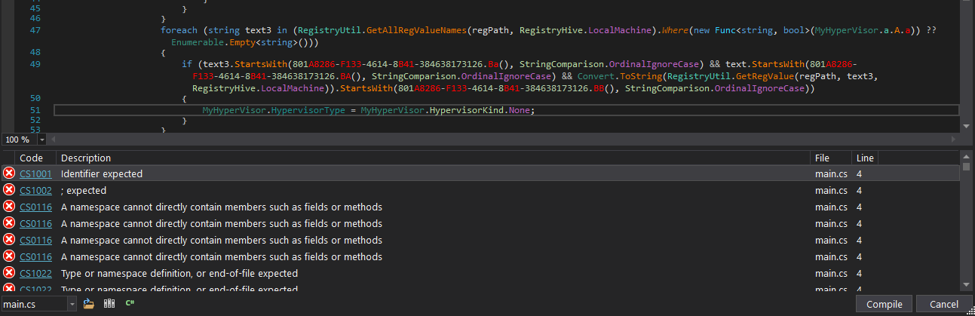Screen dimensions: 975x316
Task: Click the editor's horizontal scroll-left arrow
Action: (55, 140)
